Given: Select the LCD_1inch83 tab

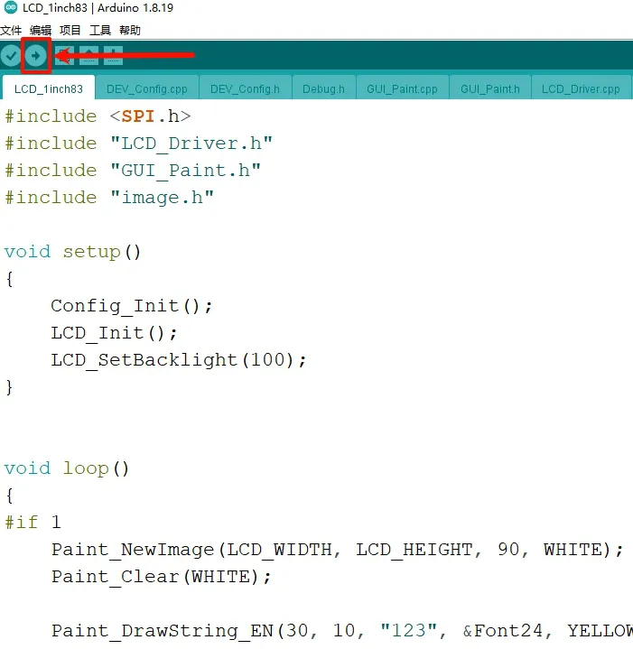Looking at the screenshot, I should (x=49, y=88).
